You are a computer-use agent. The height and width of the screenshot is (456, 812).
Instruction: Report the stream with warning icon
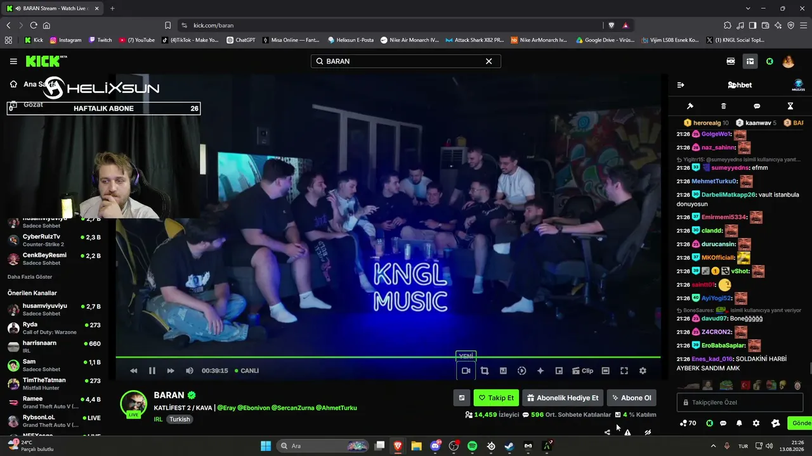pos(627,432)
